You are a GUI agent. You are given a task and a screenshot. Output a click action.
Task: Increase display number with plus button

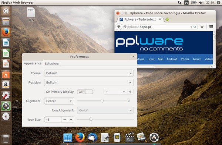click(130, 92)
